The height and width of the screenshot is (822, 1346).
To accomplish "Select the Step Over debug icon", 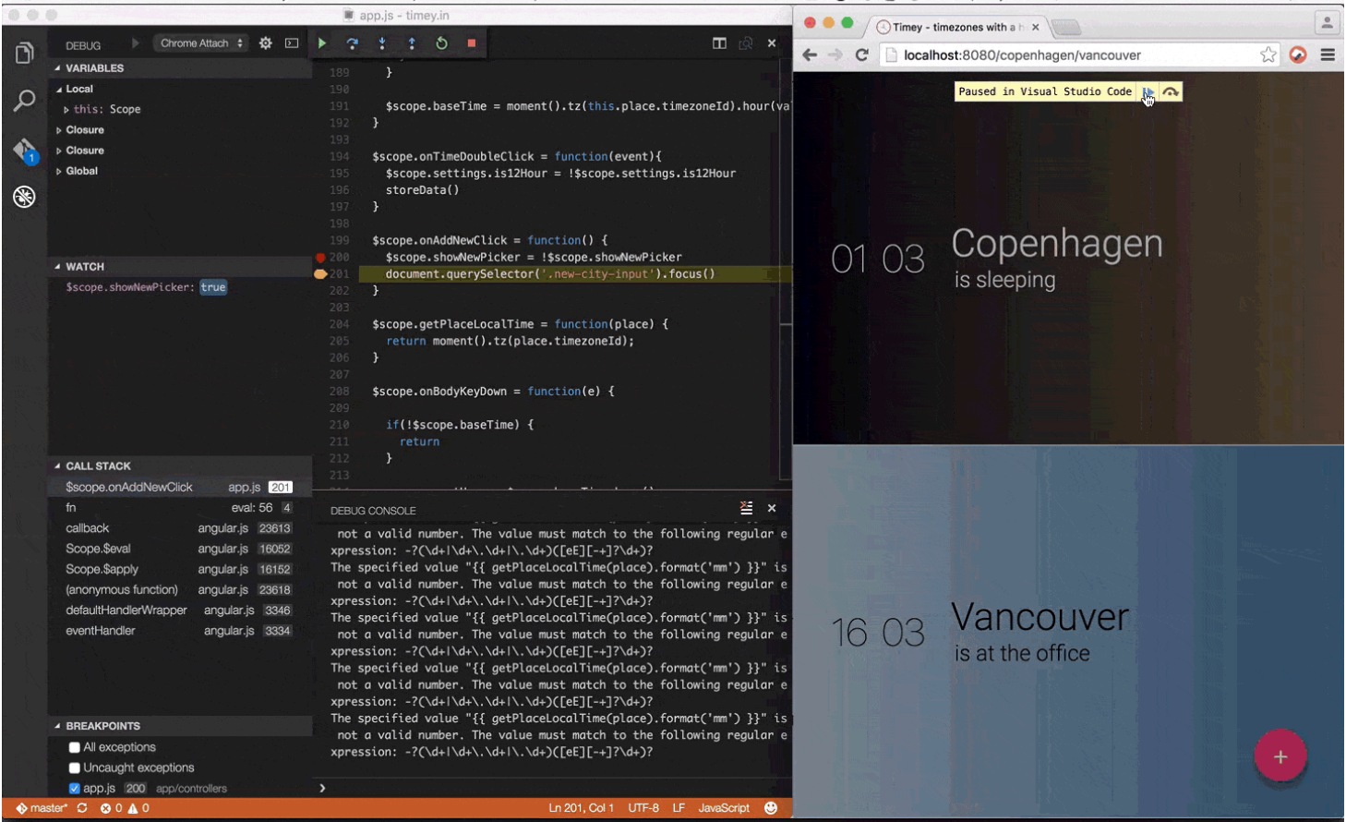I will pos(353,42).
